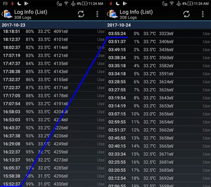Select the 03:07:15 log row at 10%
This screenshot has width=211, height=187.
pos(158,114)
